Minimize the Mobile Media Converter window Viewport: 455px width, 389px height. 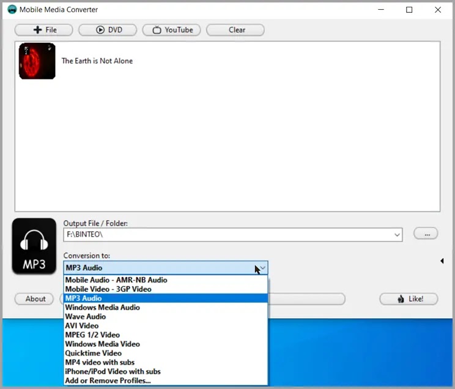[381, 10]
